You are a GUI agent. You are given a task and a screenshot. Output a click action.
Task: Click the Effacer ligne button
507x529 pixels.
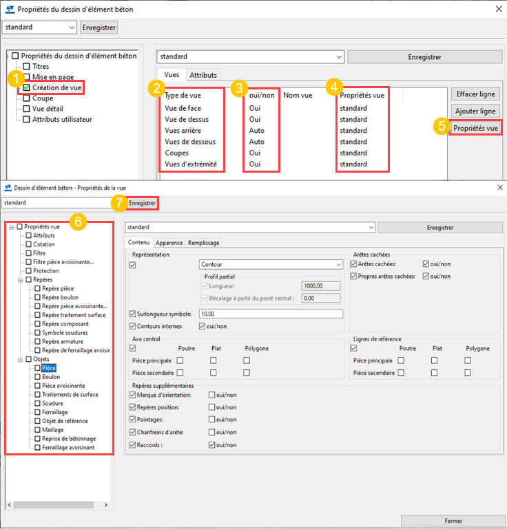click(475, 94)
